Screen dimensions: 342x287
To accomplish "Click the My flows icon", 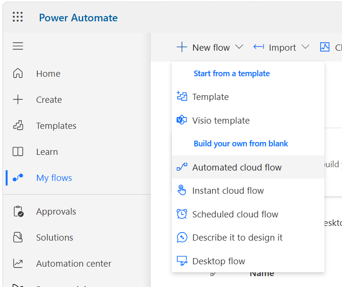I will 18,178.
